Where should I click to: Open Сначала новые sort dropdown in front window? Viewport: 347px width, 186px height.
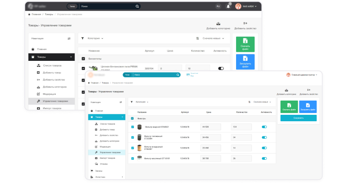pos(263,102)
